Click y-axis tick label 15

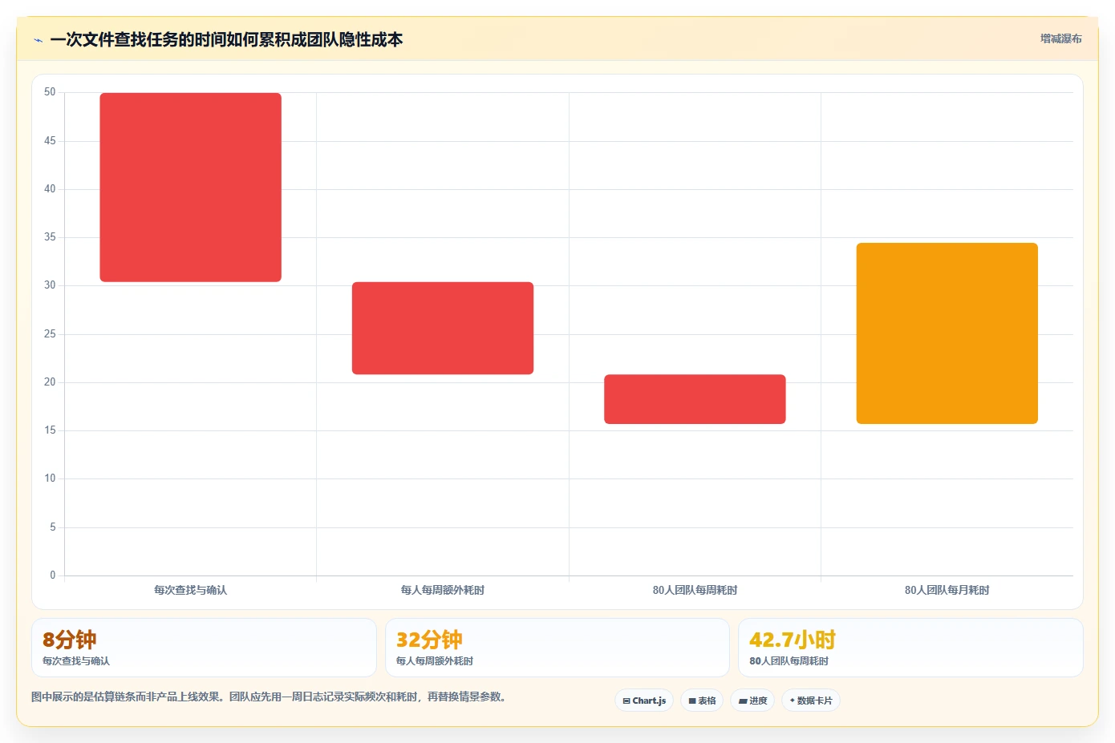coord(50,430)
